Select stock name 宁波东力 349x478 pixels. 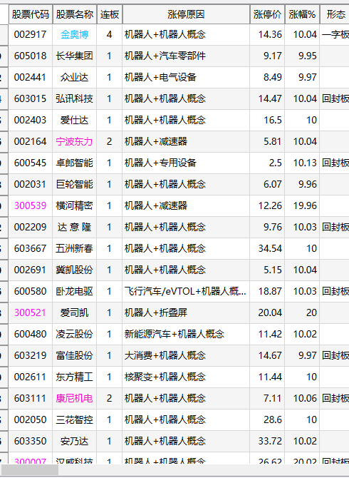(x=75, y=141)
